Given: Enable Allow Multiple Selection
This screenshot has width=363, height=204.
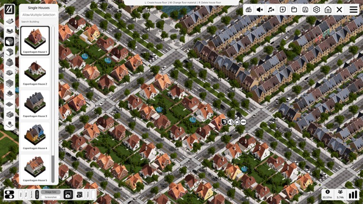Looking at the screenshot, I should pyautogui.click(x=38, y=15).
